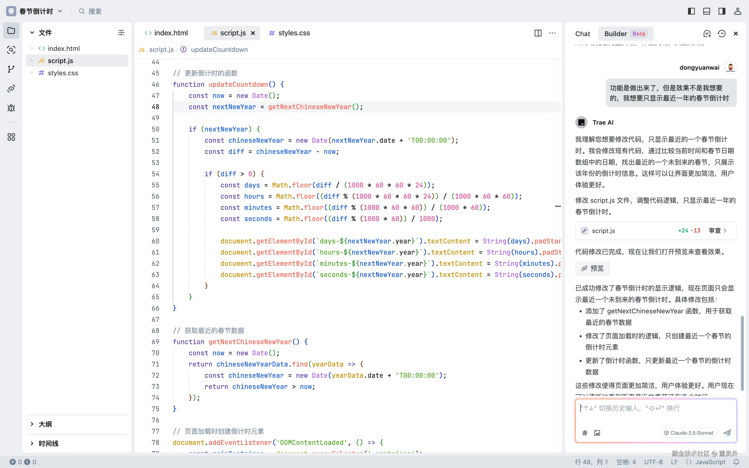Click line number 48 in gutter
The height and width of the screenshot is (468, 749).
[x=155, y=107]
